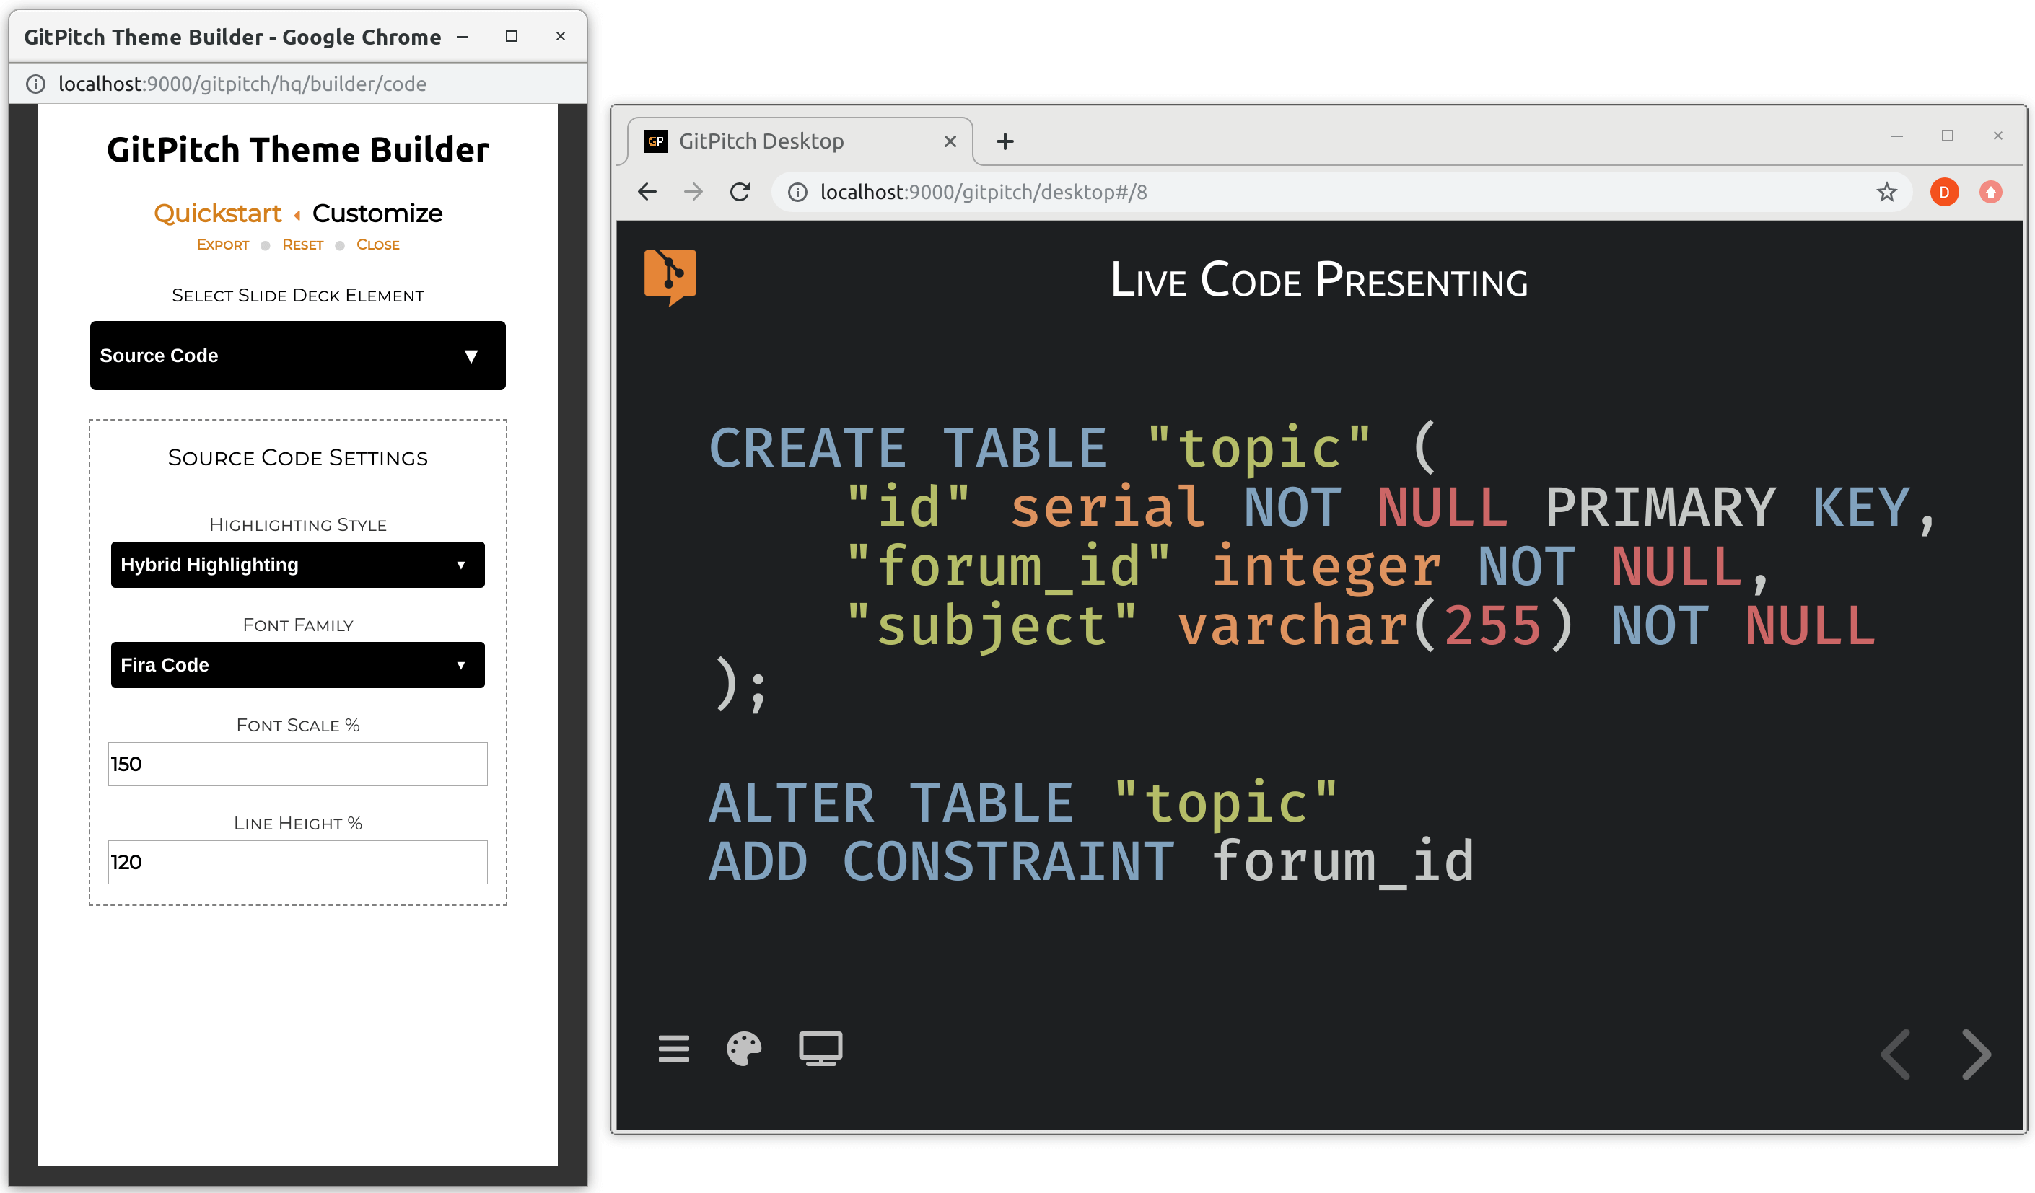The image size is (2035, 1193).
Task: Maximize the GitPitch Desktop browser window
Action: tap(1948, 136)
